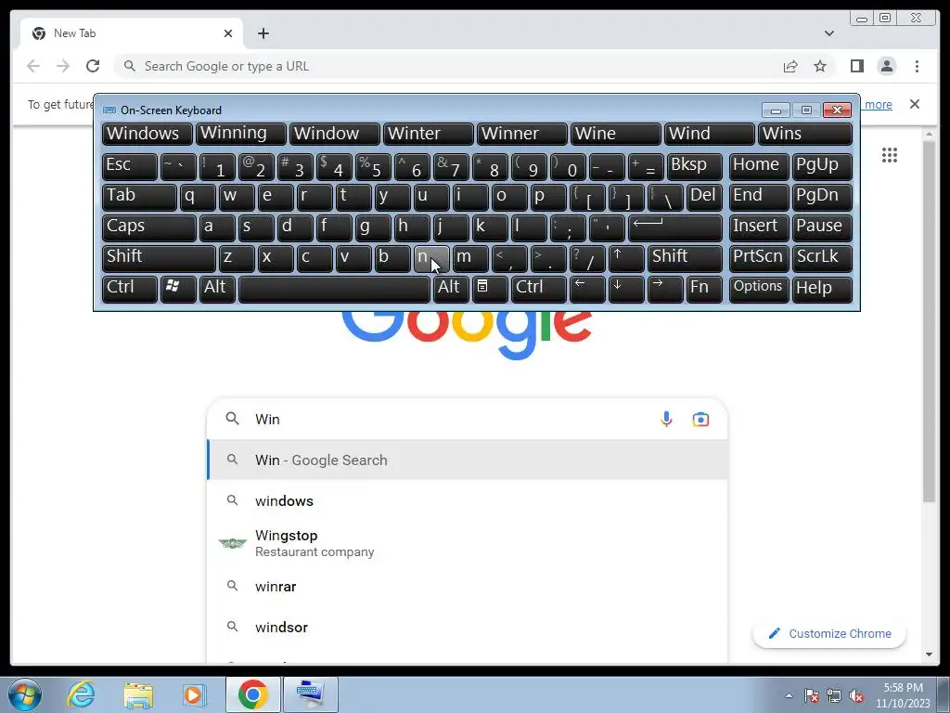This screenshot has height=713, width=950.
Task: Select the Wingstop restaurant suggestion
Action: (x=468, y=543)
